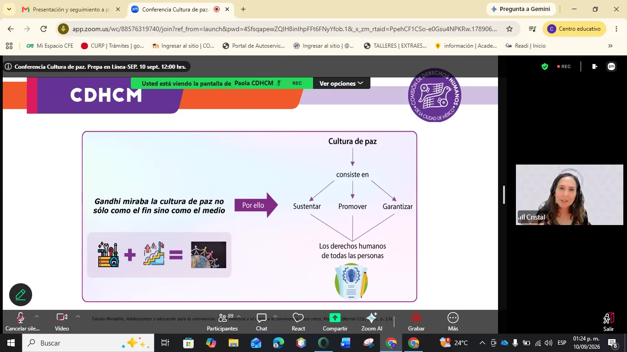Click Pregunta a Gemini button

click(521, 9)
